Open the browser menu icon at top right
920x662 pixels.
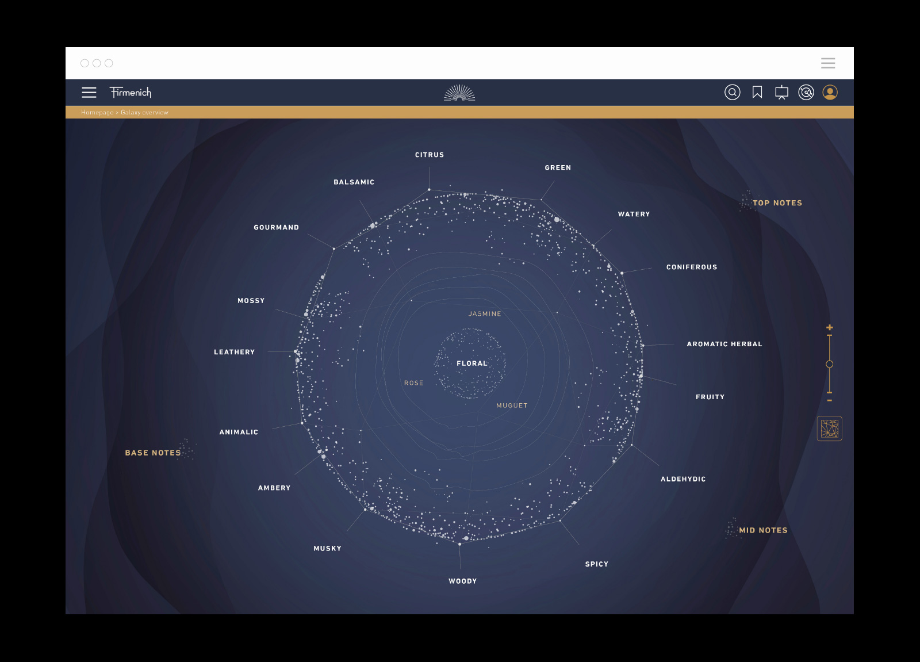(x=828, y=63)
